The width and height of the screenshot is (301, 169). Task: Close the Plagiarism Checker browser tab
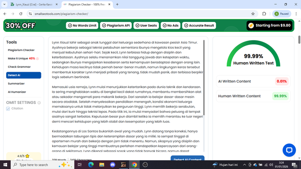109,4
